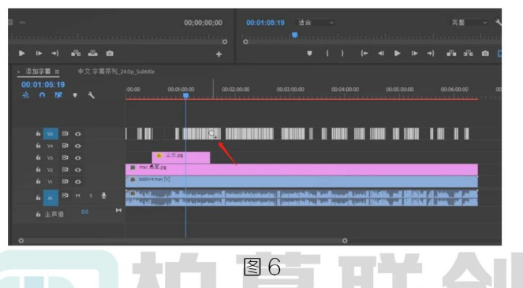This screenshot has height=288, width=523.
Task: Select the program monitor playhead marker
Action: (x=294, y=35)
